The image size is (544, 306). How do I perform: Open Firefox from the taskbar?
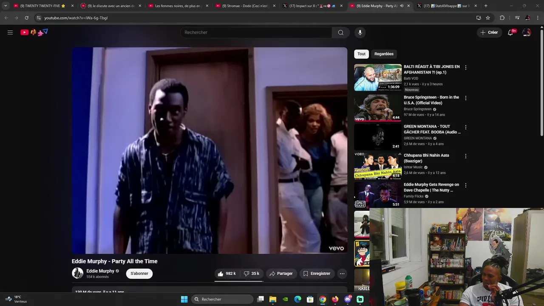[335, 299]
